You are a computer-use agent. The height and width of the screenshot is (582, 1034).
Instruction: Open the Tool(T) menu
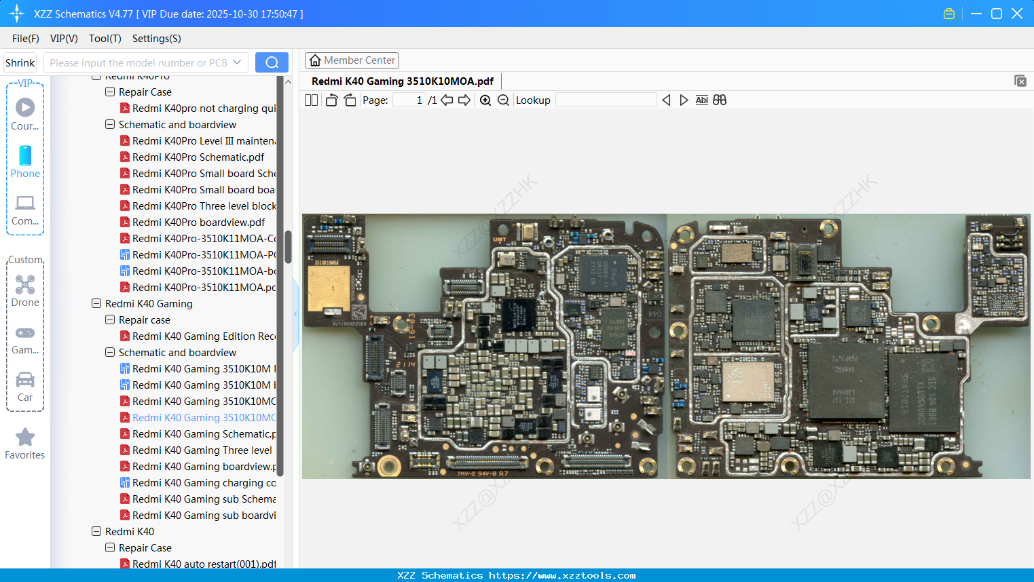point(105,39)
